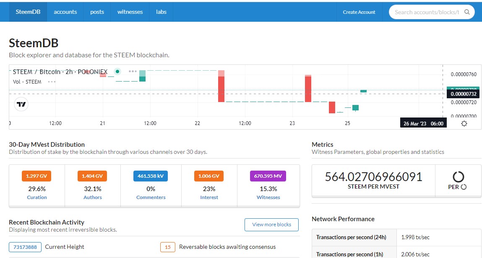The image size is (482, 258).
Task: Click the search magnifier icon
Action: click(x=466, y=12)
